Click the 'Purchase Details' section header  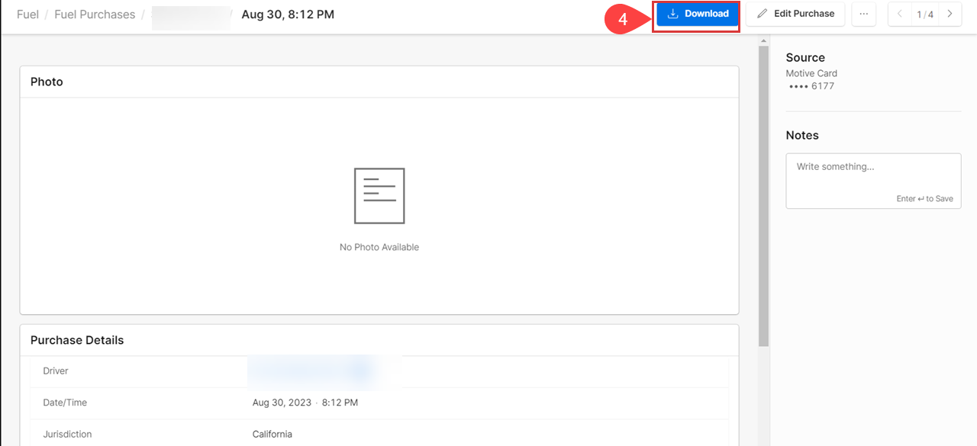[x=77, y=340]
